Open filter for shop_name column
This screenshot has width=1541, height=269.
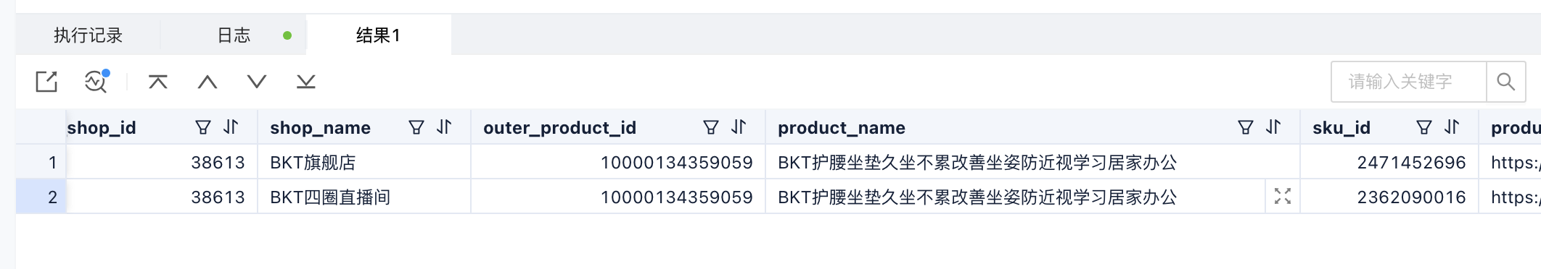(416, 128)
